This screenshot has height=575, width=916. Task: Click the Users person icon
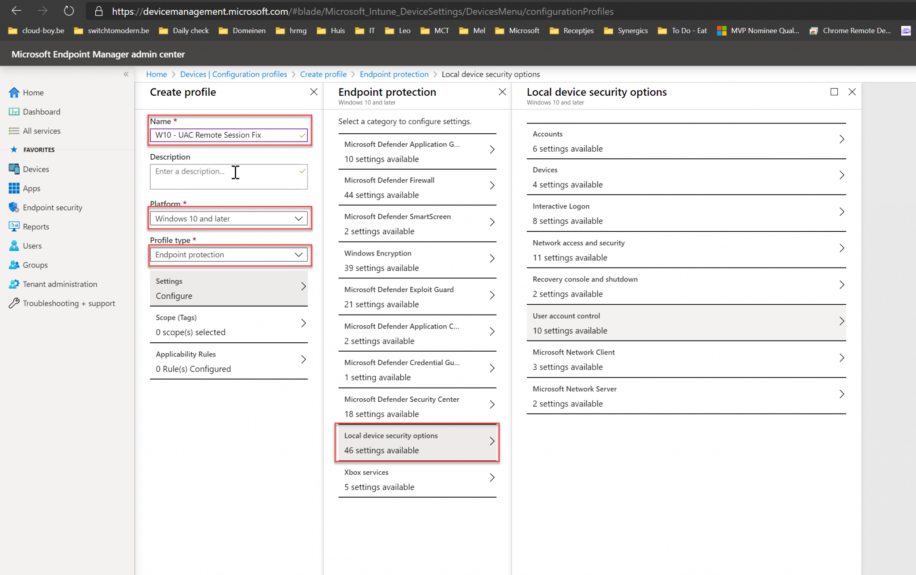(x=14, y=246)
